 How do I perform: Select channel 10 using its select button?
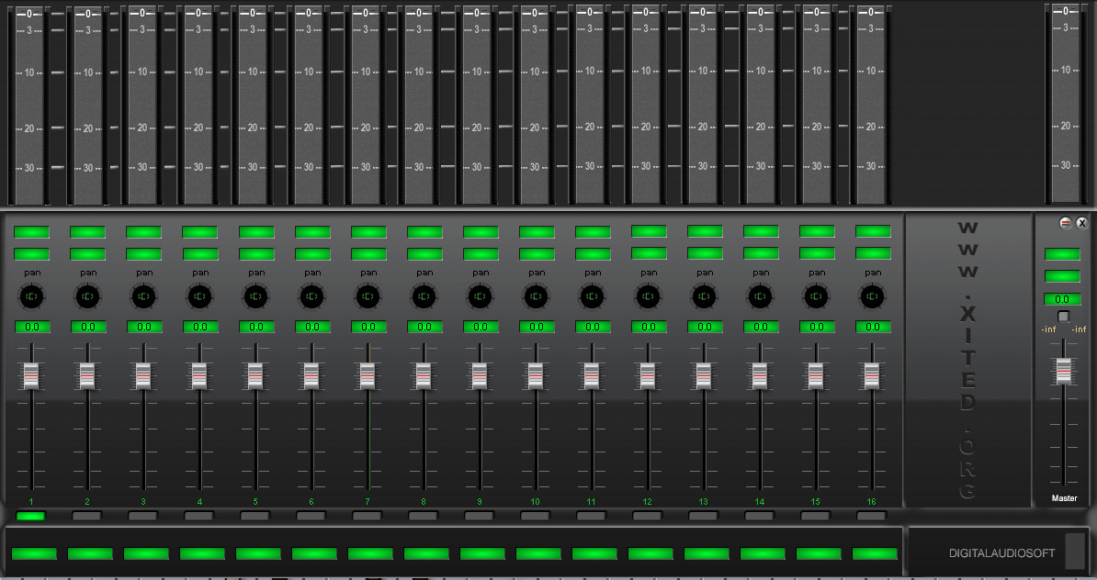click(536, 517)
